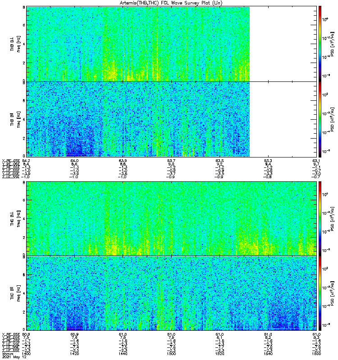Click the '1440' time tick label

(x=123, y=354)
